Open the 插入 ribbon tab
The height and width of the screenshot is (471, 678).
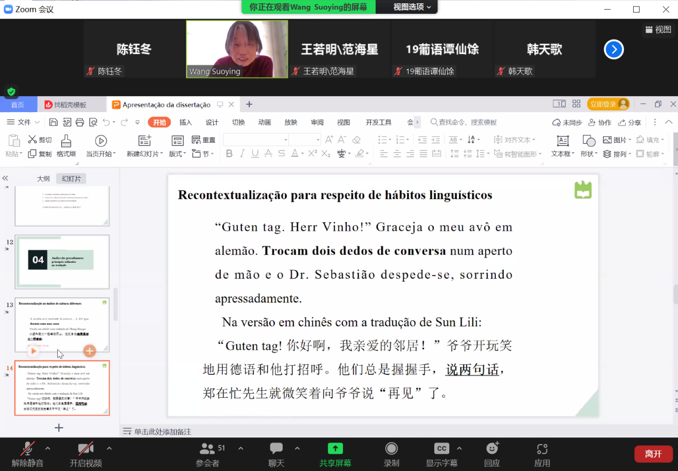(185, 122)
